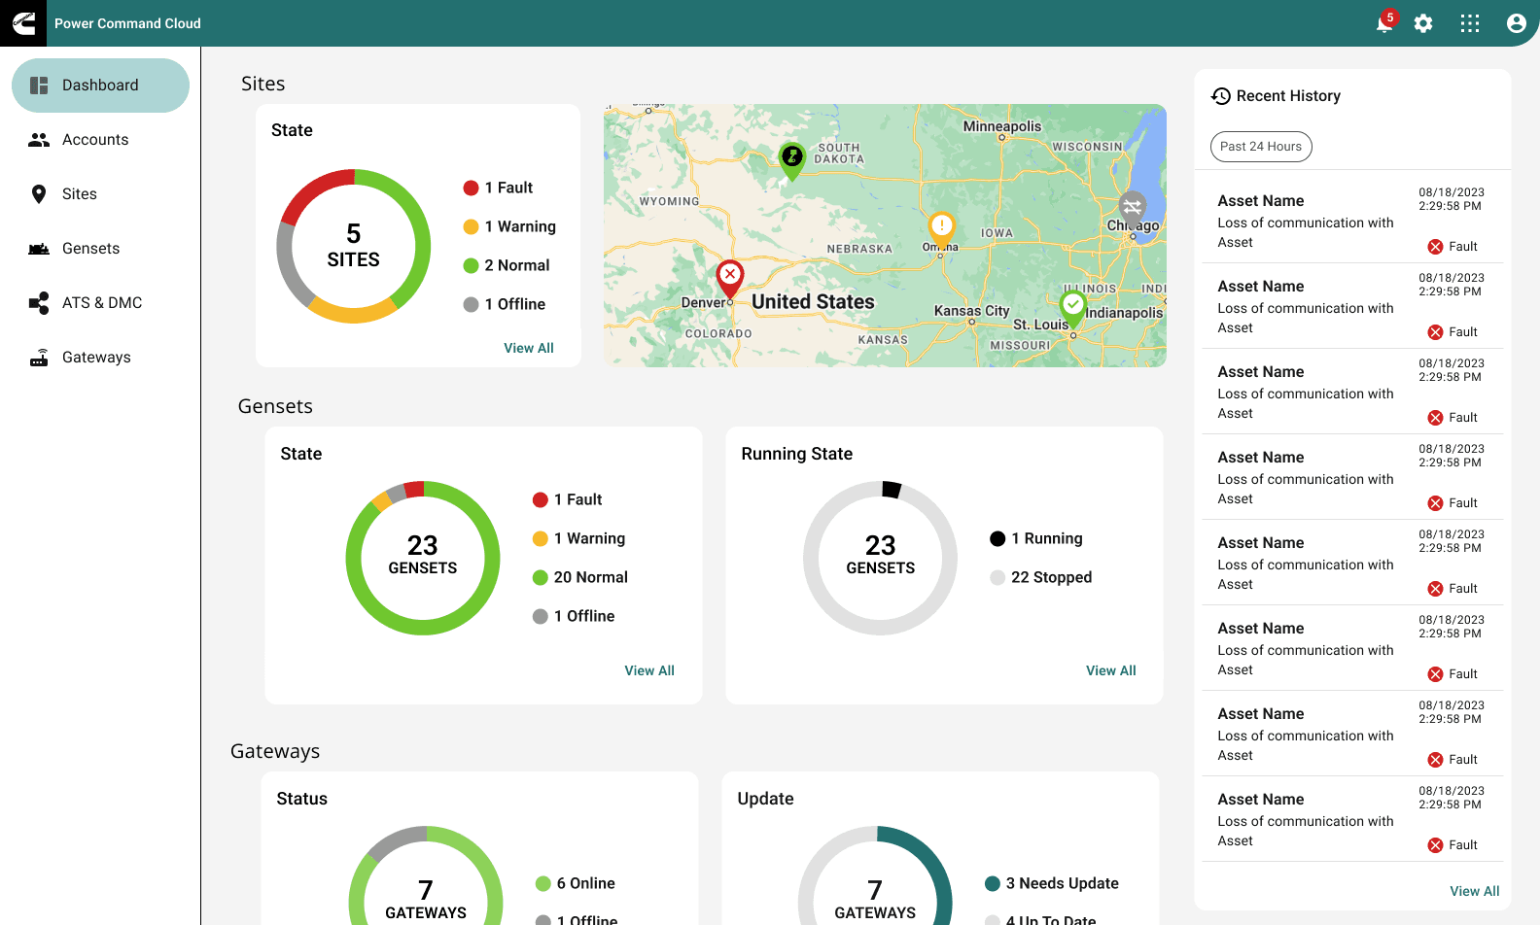Navigate to Gateways in the sidebar
The width and height of the screenshot is (1540, 925).
pos(100,358)
